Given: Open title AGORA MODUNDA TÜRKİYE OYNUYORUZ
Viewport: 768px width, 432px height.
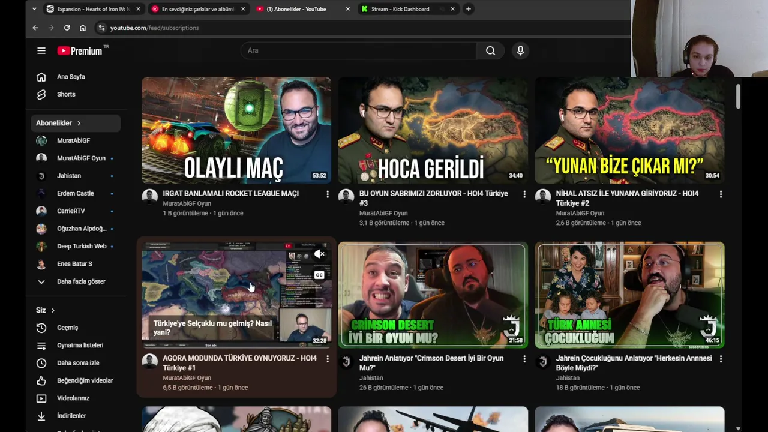Looking at the screenshot, I should [x=239, y=362].
